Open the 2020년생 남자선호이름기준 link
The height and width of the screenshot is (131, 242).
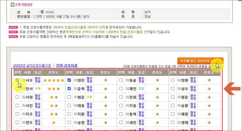[32, 65]
